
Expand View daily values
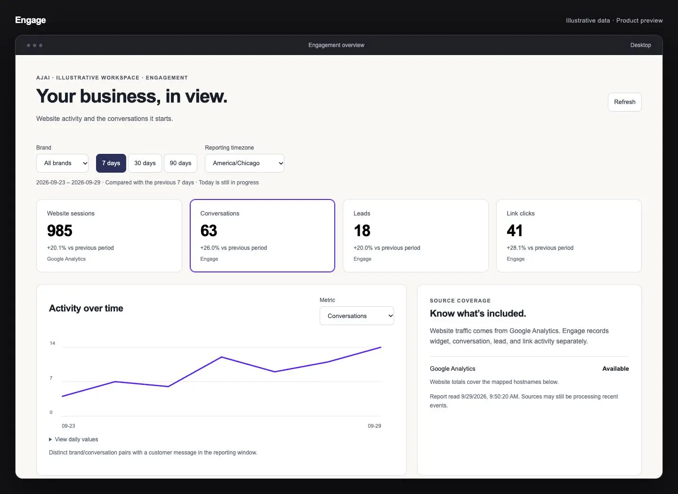73,439
